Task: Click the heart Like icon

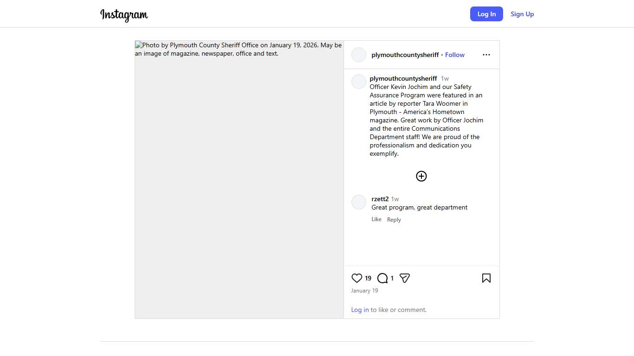Action: [x=356, y=278]
